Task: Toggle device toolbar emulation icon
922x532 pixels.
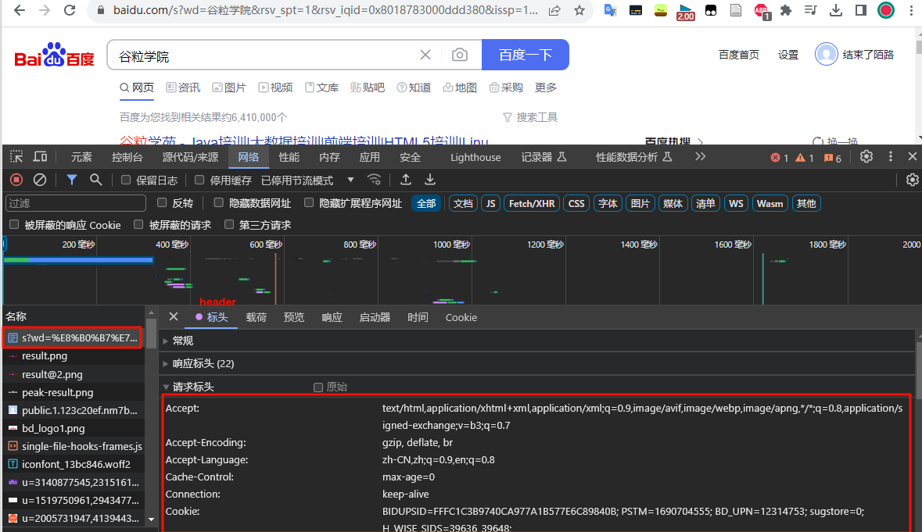Action: pos(40,157)
